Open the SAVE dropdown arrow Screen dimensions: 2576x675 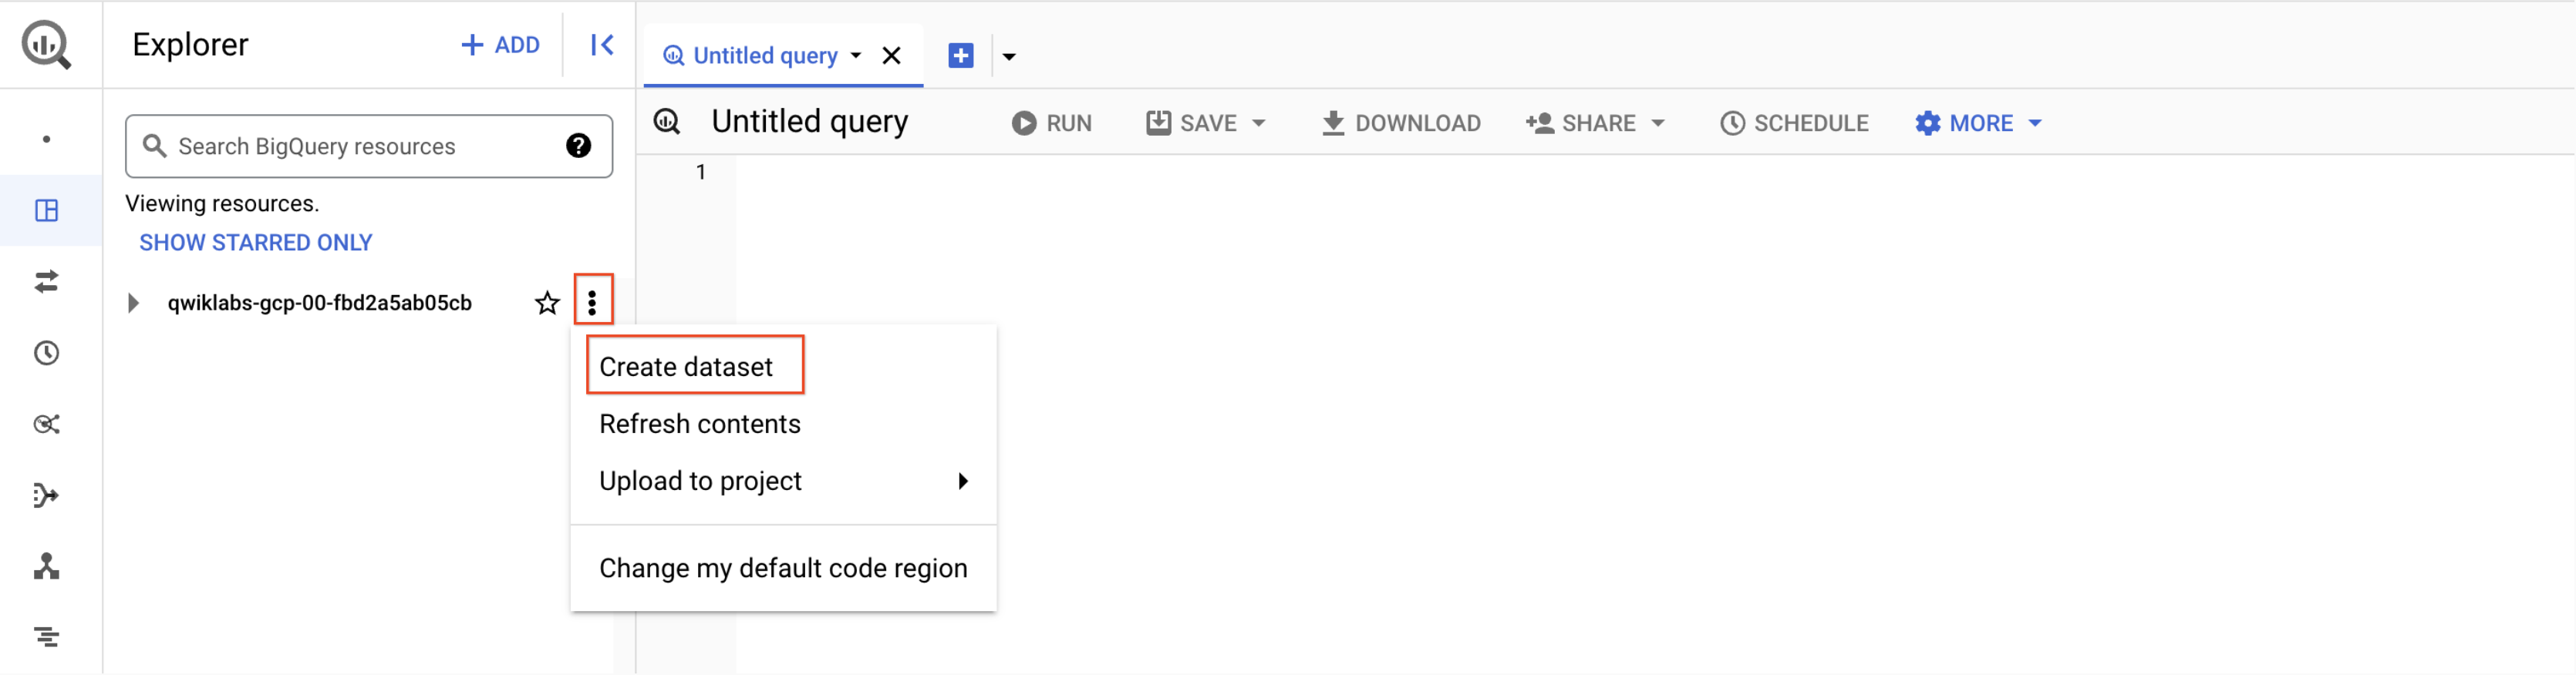pyautogui.click(x=1259, y=123)
